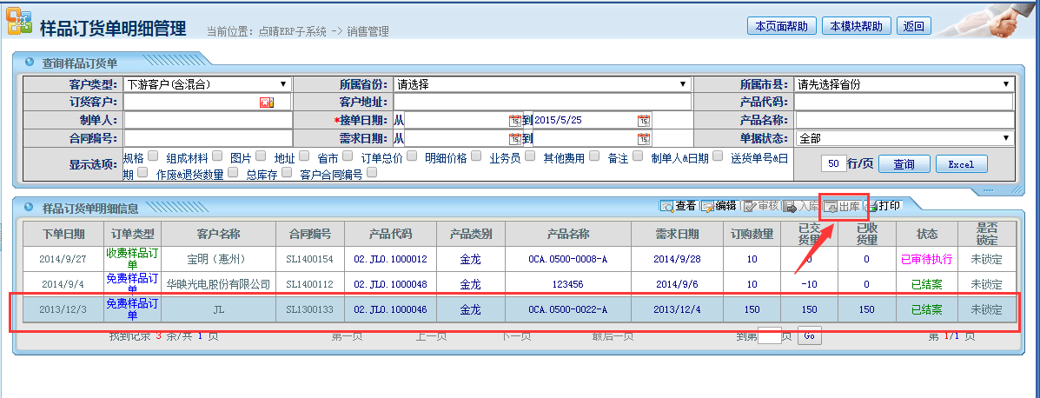1040x398 pixels.
Task: Enable the 规格 display option checkbox
Action: pos(153,156)
